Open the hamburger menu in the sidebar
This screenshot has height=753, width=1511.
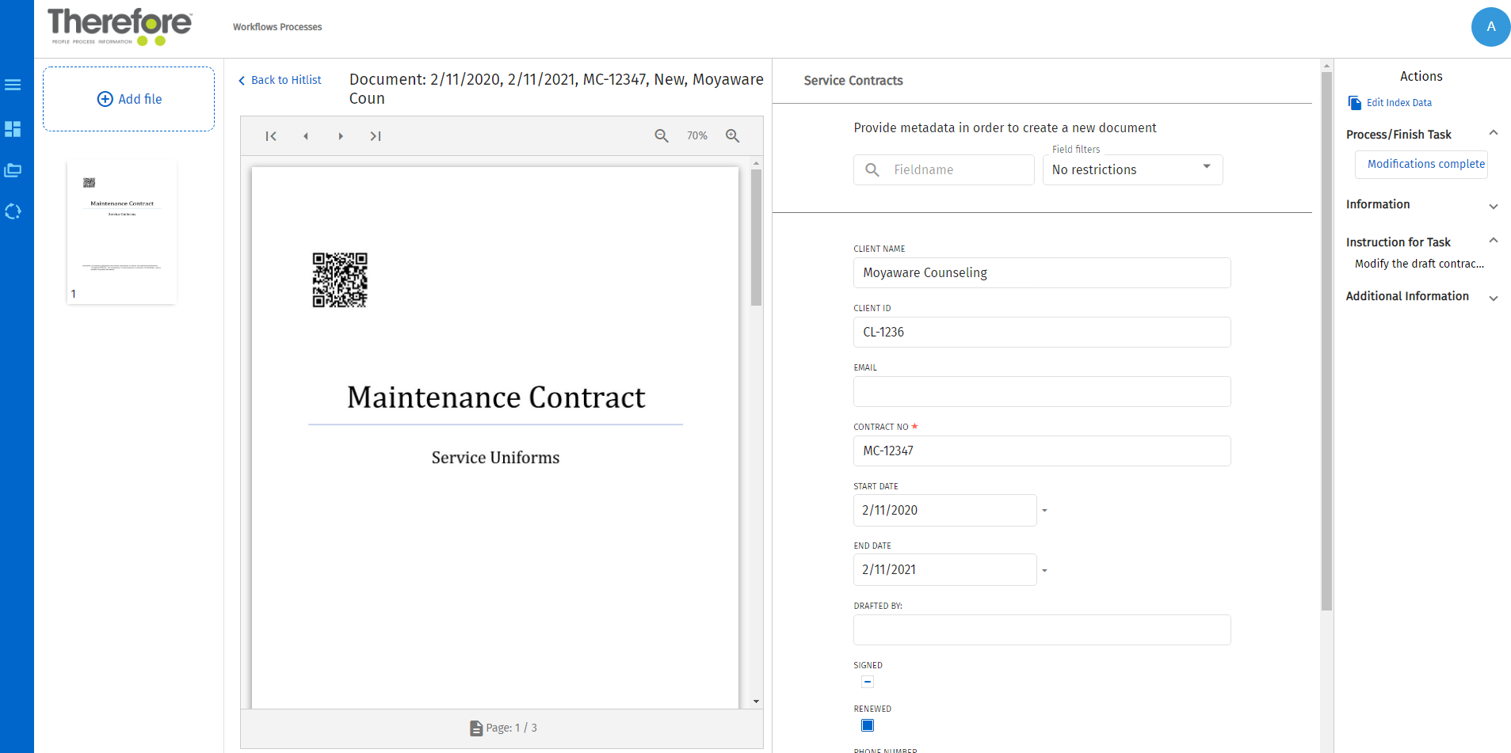click(x=13, y=84)
